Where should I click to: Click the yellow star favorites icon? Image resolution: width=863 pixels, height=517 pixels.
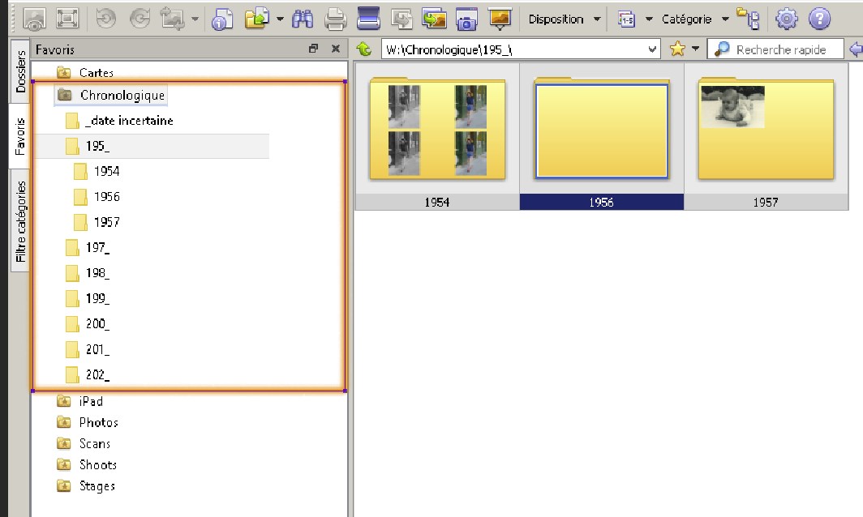pyautogui.click(x=677, y=49)
